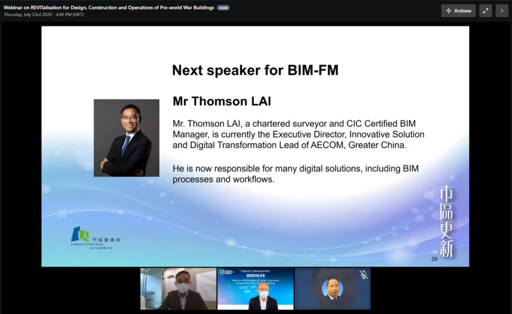Screen dimensions: 512x314
Task: Click the date "Thursday, July 23rd 2020" text
Action: (x=27, y=15)
